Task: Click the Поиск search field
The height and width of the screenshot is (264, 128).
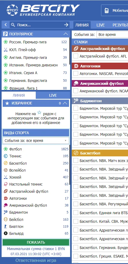Action: pyautogui.click(x=39, y=25)
